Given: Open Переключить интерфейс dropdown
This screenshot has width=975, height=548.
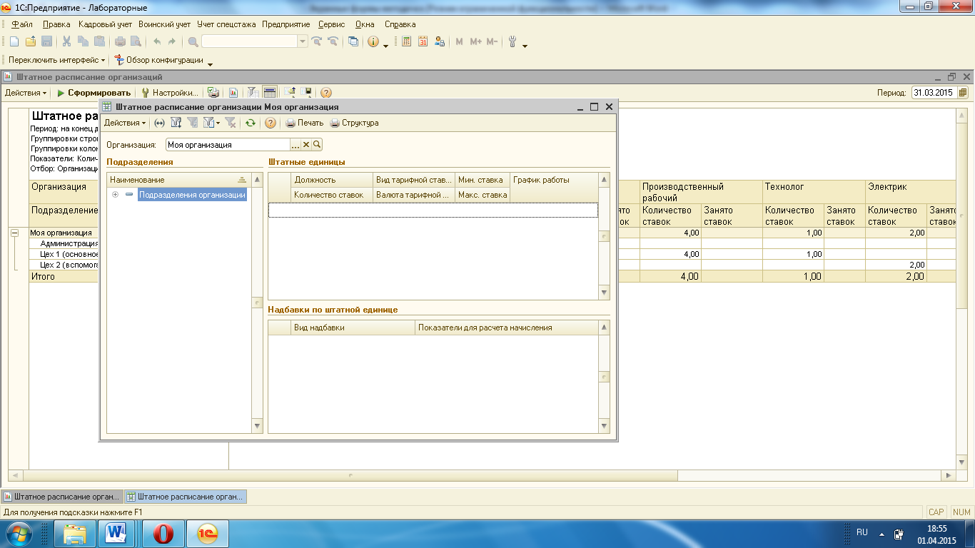Looking at the screenshot, I should (56, 61).
